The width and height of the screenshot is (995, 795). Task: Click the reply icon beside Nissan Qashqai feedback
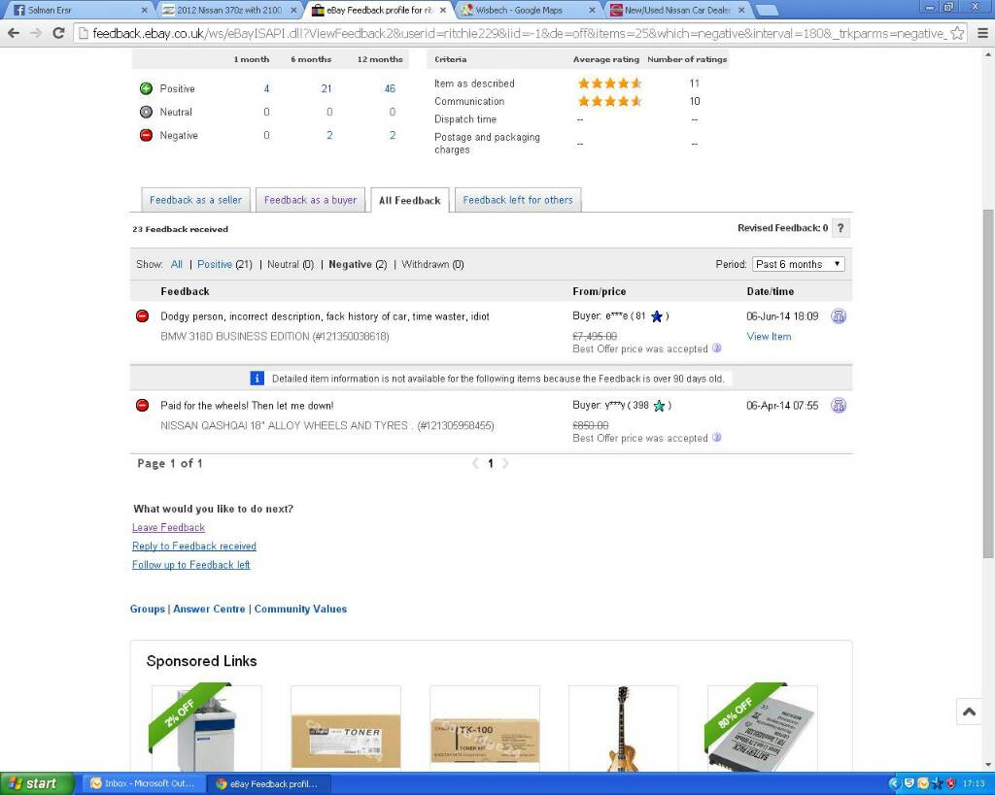(x=839, y=406)
